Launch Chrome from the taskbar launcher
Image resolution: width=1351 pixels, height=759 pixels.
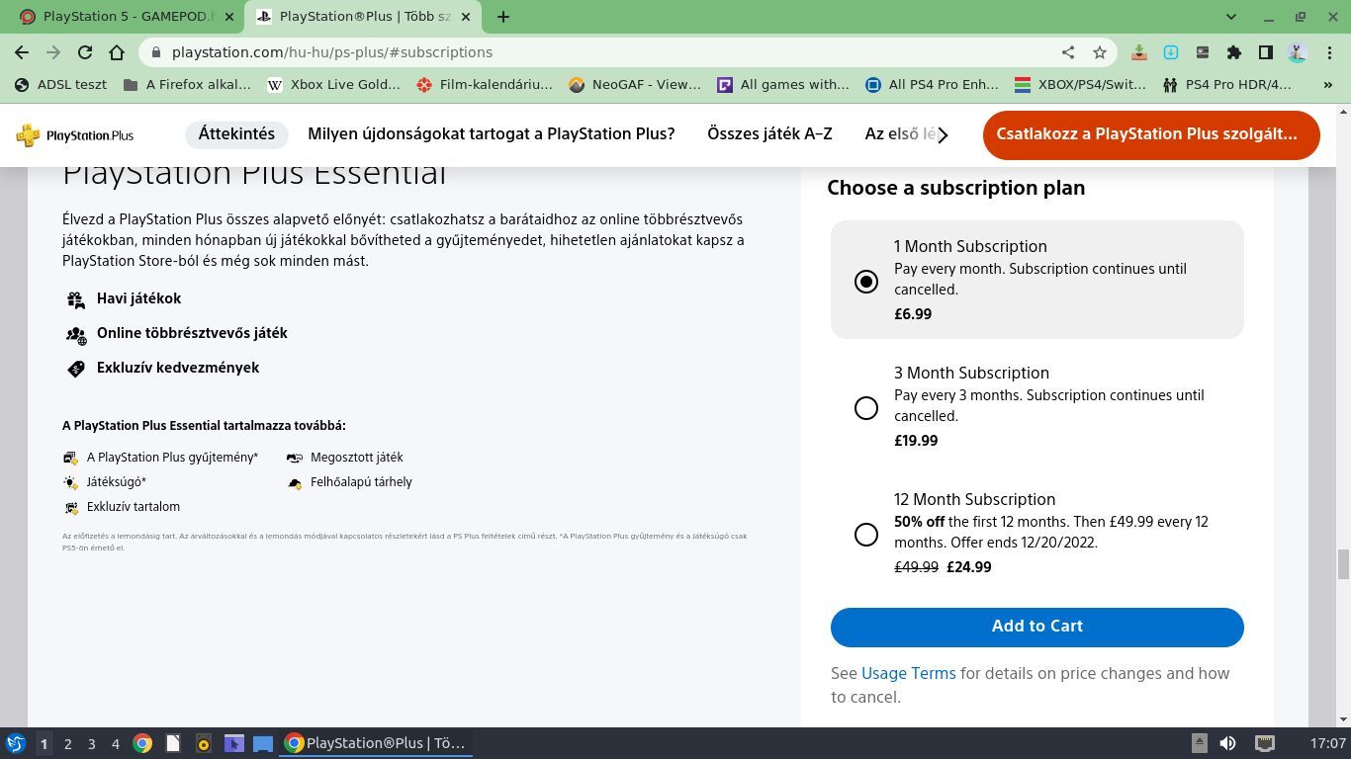point(142,743)
